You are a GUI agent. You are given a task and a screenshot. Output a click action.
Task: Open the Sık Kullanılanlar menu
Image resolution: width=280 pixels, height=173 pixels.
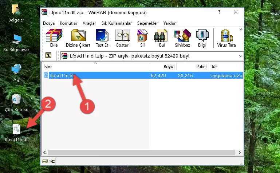pyautogui.click(x=117, y=23)
